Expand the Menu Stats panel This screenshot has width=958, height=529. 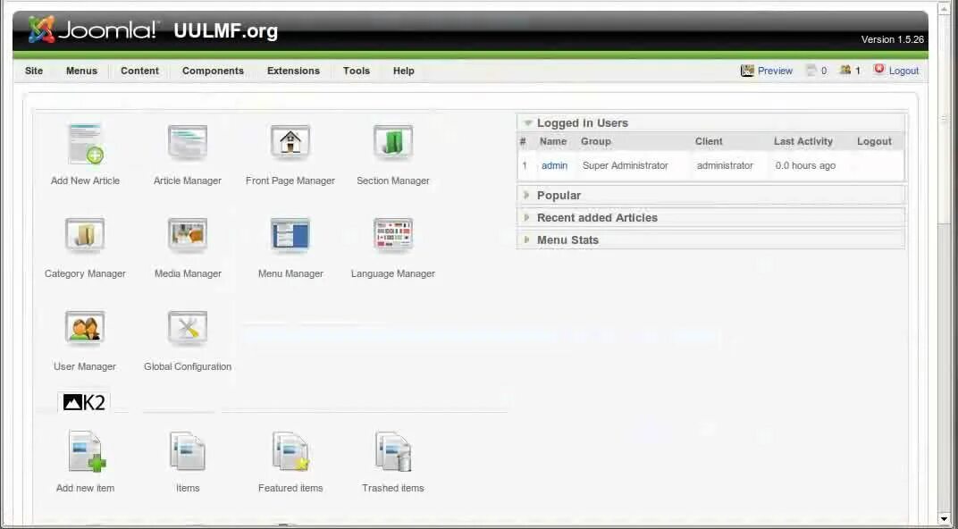[x=710, y=240]
